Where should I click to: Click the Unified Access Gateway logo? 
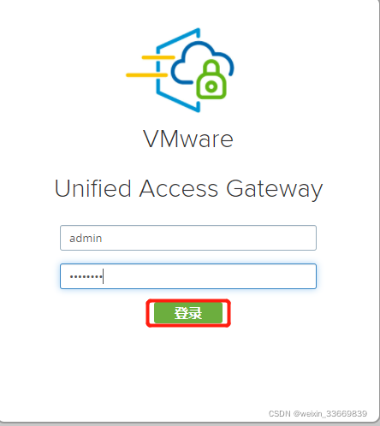point(180,70)
